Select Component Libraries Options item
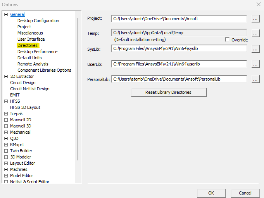 44,70
